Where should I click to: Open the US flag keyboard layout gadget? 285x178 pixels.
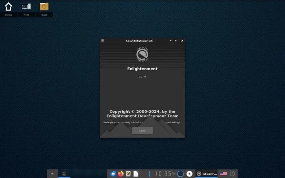coord(224,174)
